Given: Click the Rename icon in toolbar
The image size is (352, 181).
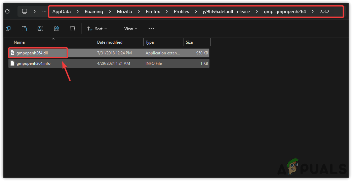Looking at the screenshot, I should (40, 29).
